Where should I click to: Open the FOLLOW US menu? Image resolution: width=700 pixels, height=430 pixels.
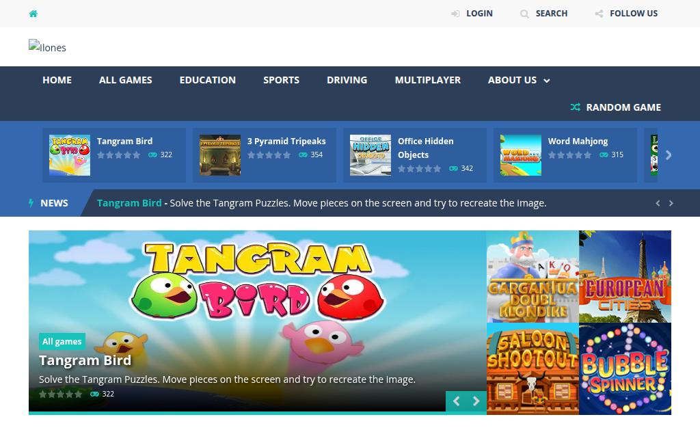click(634, 14)
